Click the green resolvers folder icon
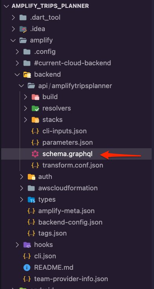The height and width of the screenshot is (289, 154). 35,109
